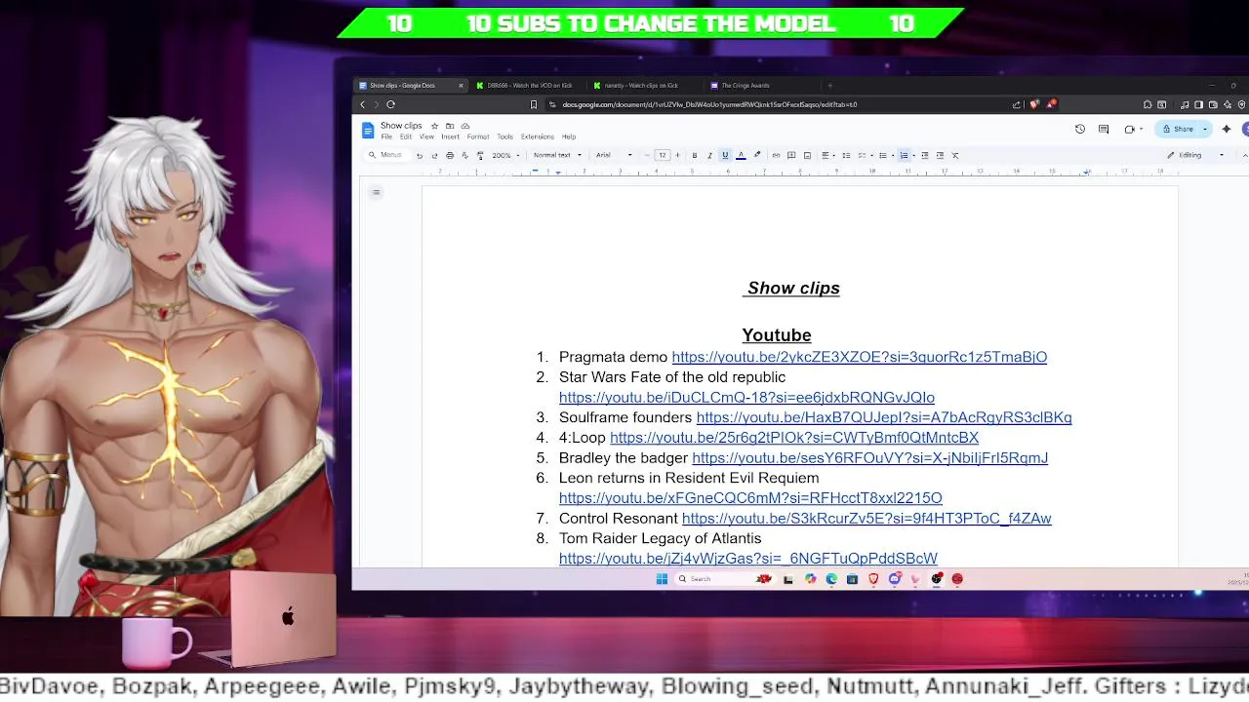Viewport: 1249px width, 702px height.
Task: Open the version history clock icon
Action: [x=1080, y=129]
